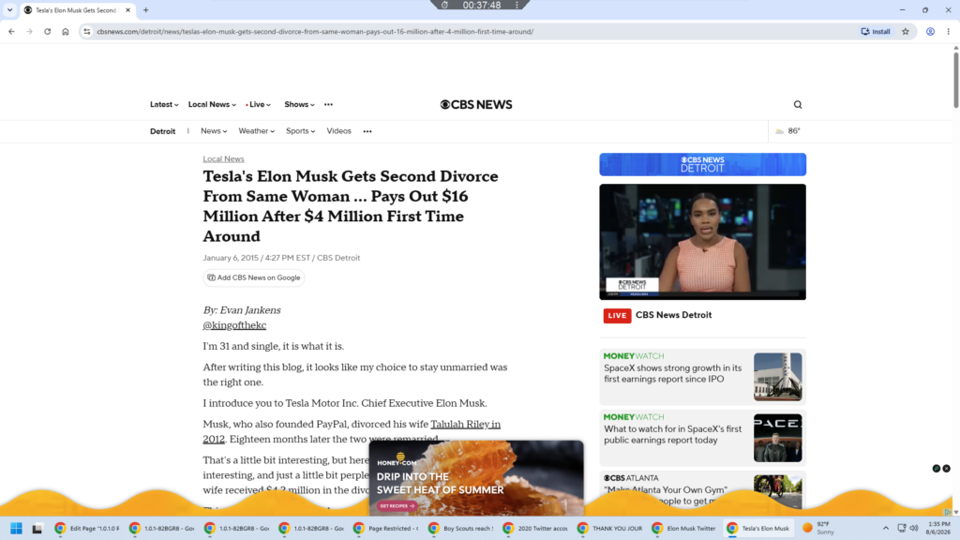This screenshot has width=960, height=540.
Task: Switch to Boy Scouts reach taskbar window
Action: point(460,528)
